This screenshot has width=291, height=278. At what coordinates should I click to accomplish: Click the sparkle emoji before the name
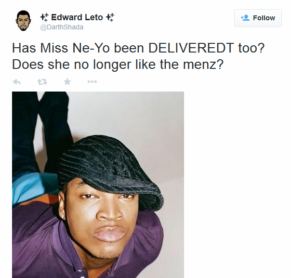(44, 17)
